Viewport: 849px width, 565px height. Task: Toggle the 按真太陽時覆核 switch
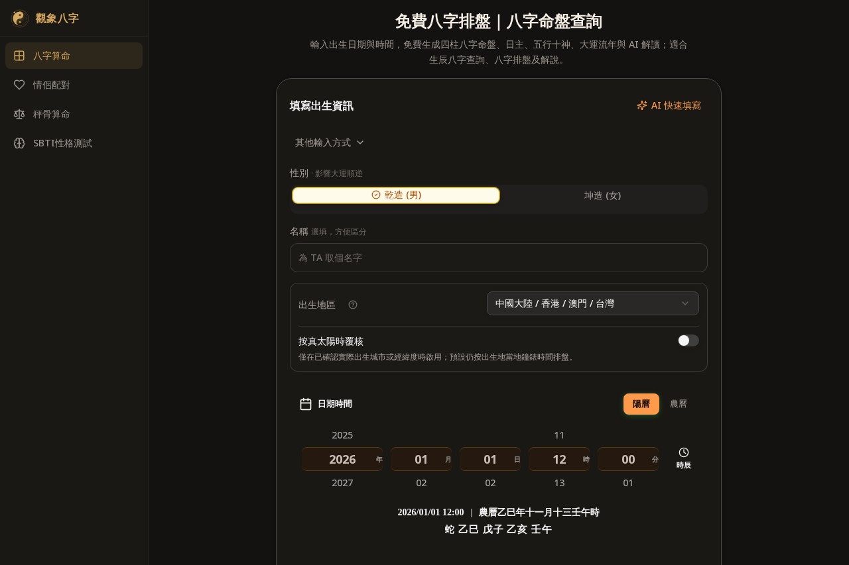click(x=688, y=340)
